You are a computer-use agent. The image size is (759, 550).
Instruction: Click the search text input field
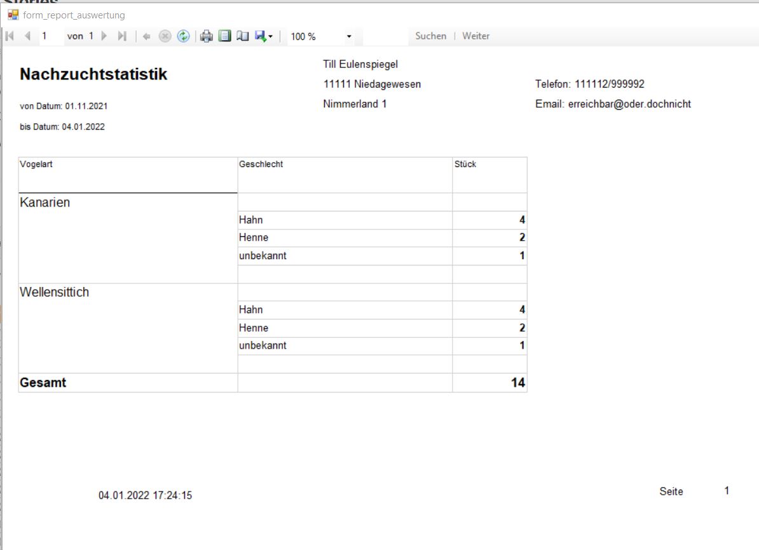(x=385, y=37)
